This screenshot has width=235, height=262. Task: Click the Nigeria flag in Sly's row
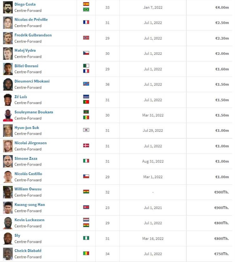(x=86, y=238)
